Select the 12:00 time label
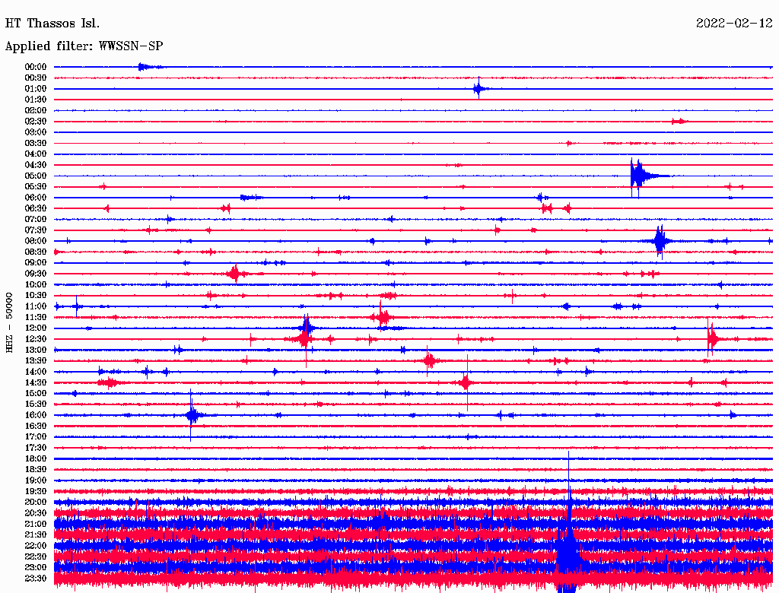 point(35,328)
